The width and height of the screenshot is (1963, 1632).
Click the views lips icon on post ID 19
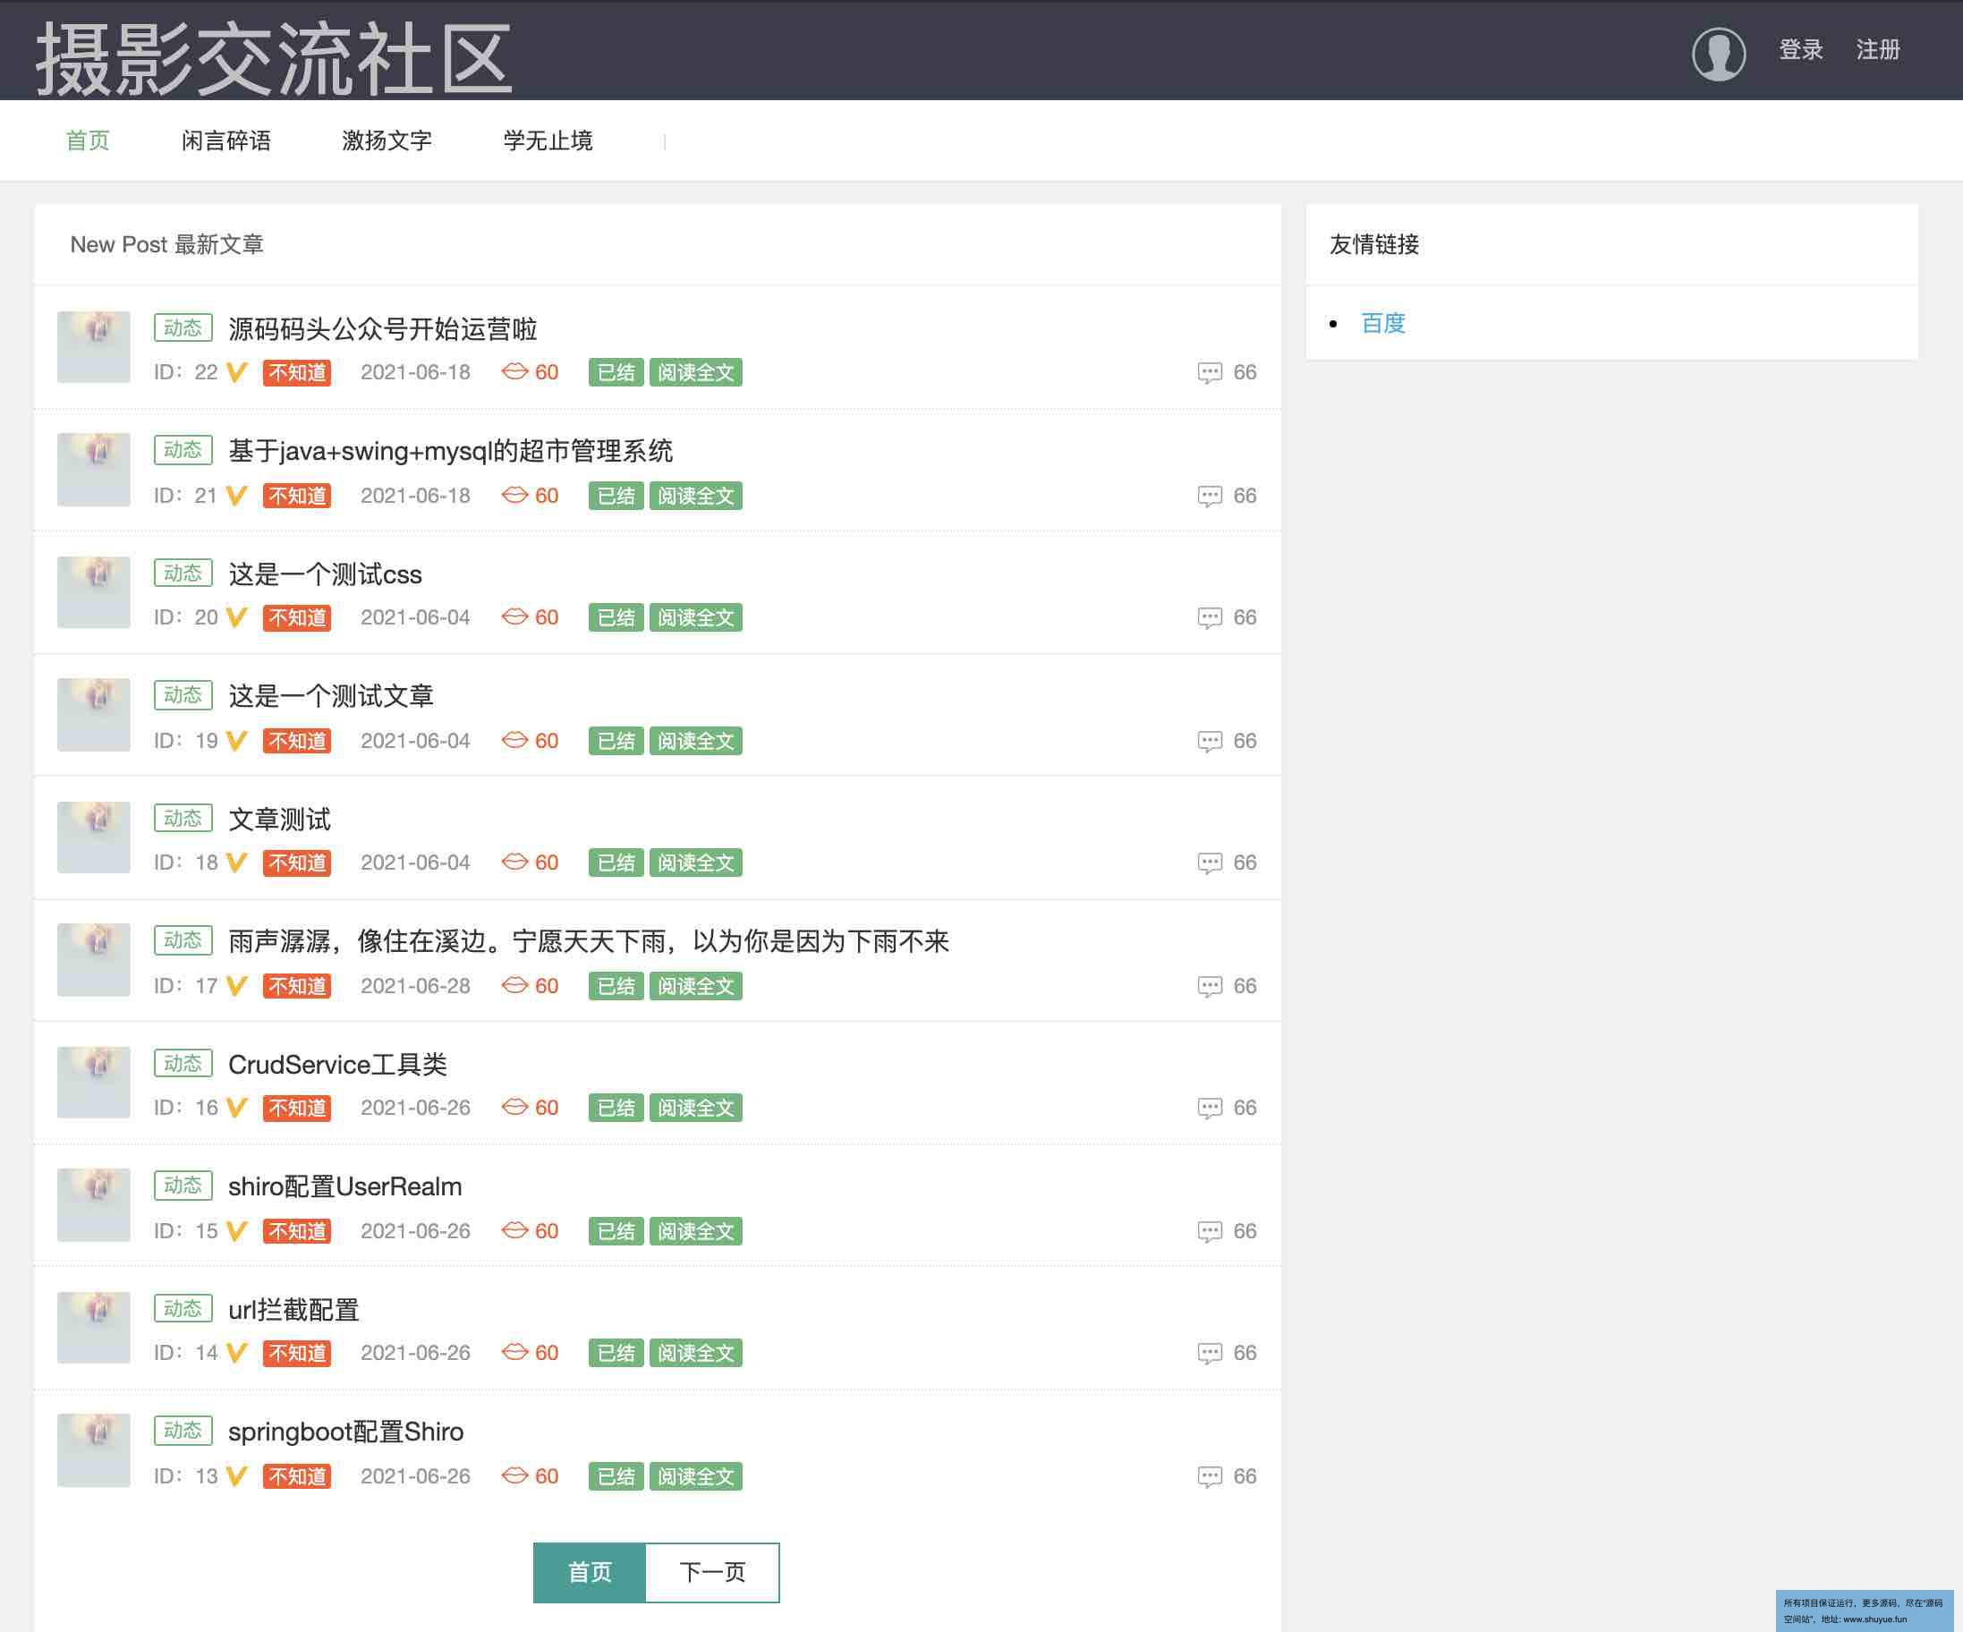[514, 739]
